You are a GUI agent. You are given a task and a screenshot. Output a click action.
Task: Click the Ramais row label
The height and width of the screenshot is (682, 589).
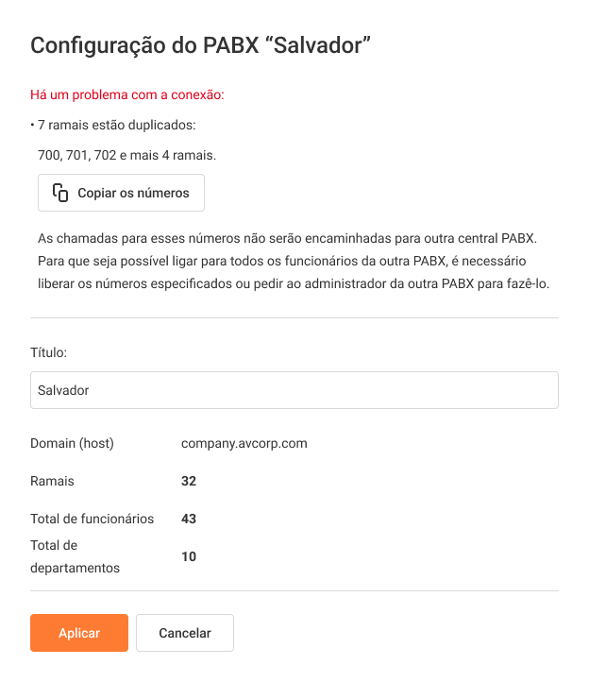(x=52, y=481)
